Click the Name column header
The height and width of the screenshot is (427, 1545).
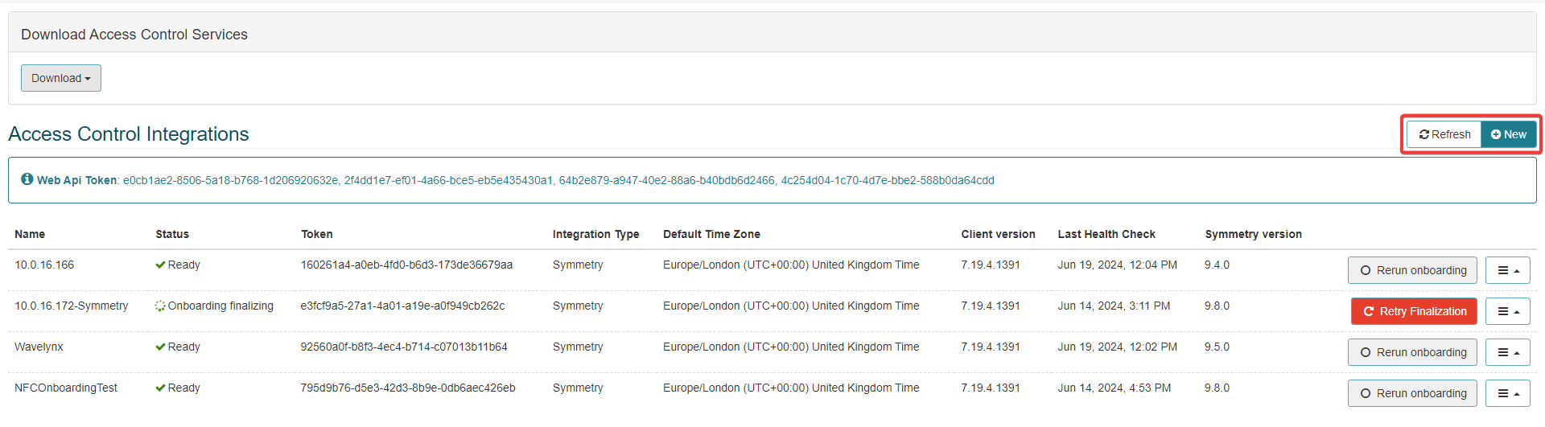[x=30, y=234]
